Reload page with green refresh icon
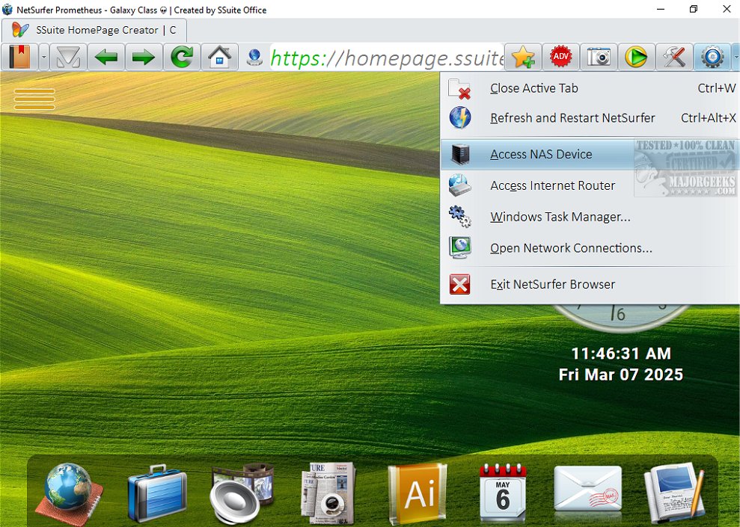The width and height of the screenshot is (740, 527). click(x=182, y=57)
